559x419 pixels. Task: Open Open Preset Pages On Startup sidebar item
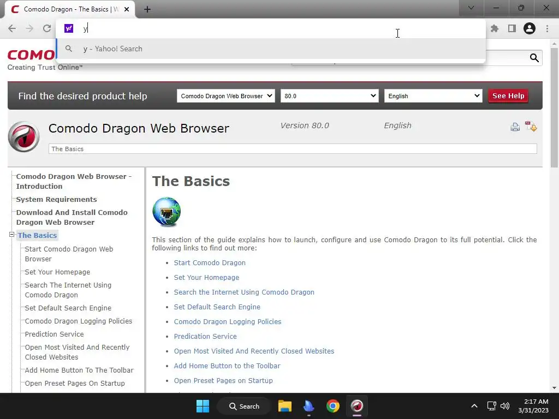coord(75,384)
